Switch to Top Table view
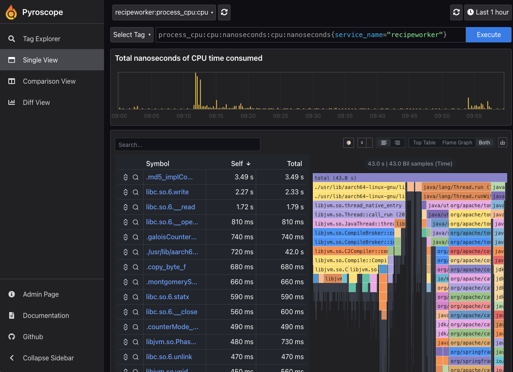This screenshot has width=513, height=372. [x=424, y=143]
